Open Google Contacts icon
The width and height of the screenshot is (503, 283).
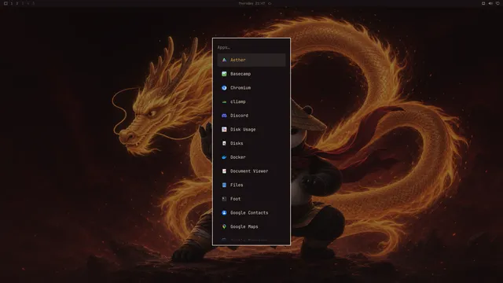point(224,213)
